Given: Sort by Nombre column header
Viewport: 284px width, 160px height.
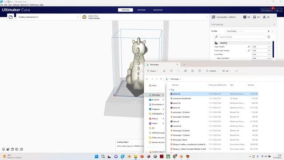Looking at the screenshot, I should (175, 85).
